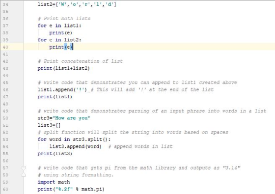Viewport: 275px width, 194px height.
Task: Click the 'for e in list1:' statement
Action: pos(59,26)
